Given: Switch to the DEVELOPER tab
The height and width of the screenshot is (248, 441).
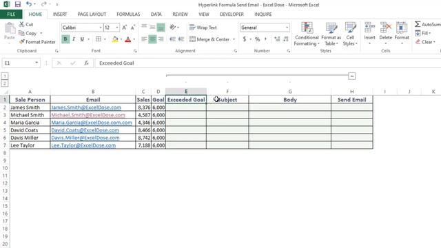Looking at the screenshot, I should (232, 14).
